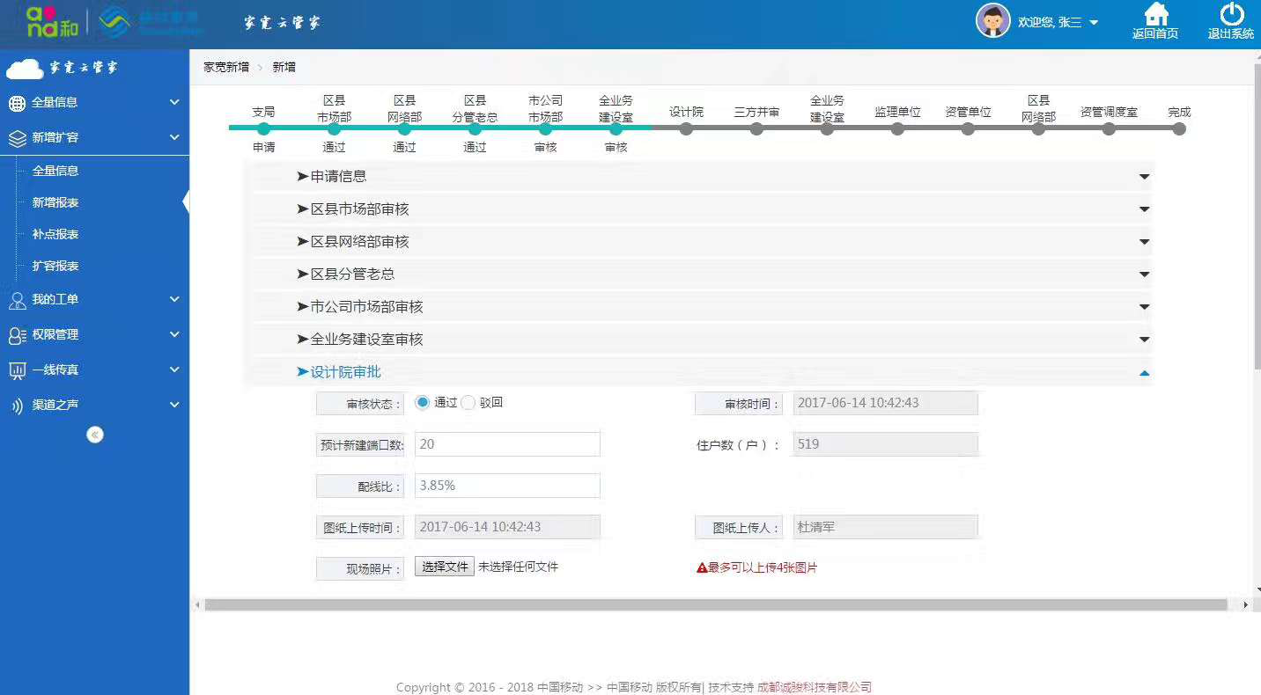Click the 最多可以上传4张图片 notice text
The height and width of the screenshot is (695, 1261).
click(x=763, y=568)
